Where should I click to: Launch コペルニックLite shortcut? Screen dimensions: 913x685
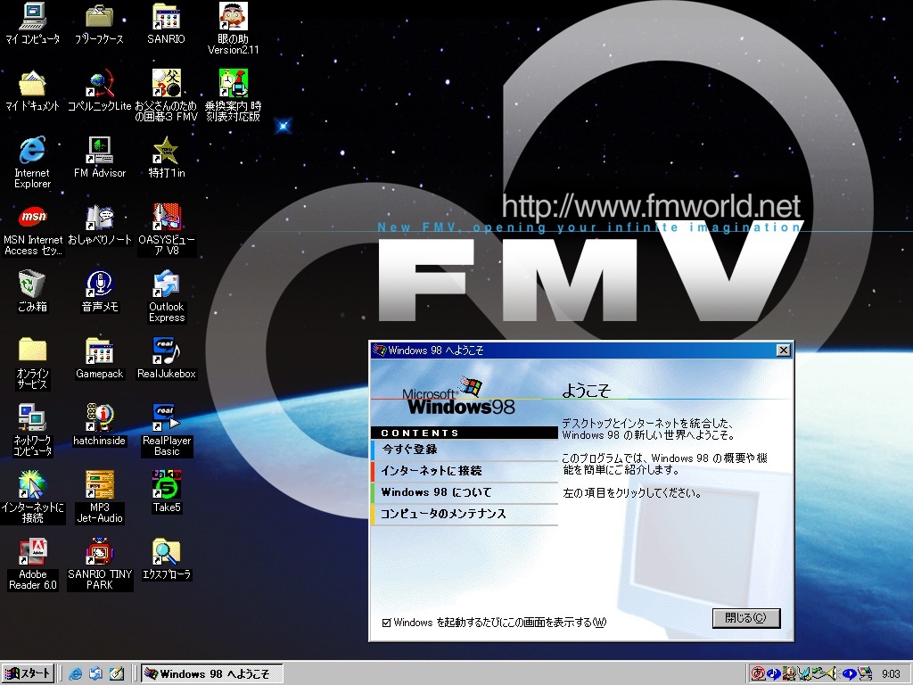[x=100, y=90]
